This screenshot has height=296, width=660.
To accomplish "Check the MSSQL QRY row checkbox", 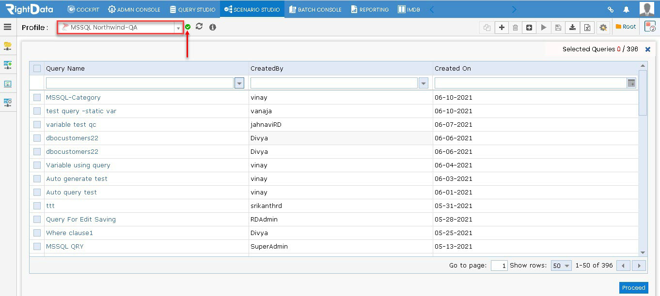I will (37, 246).
